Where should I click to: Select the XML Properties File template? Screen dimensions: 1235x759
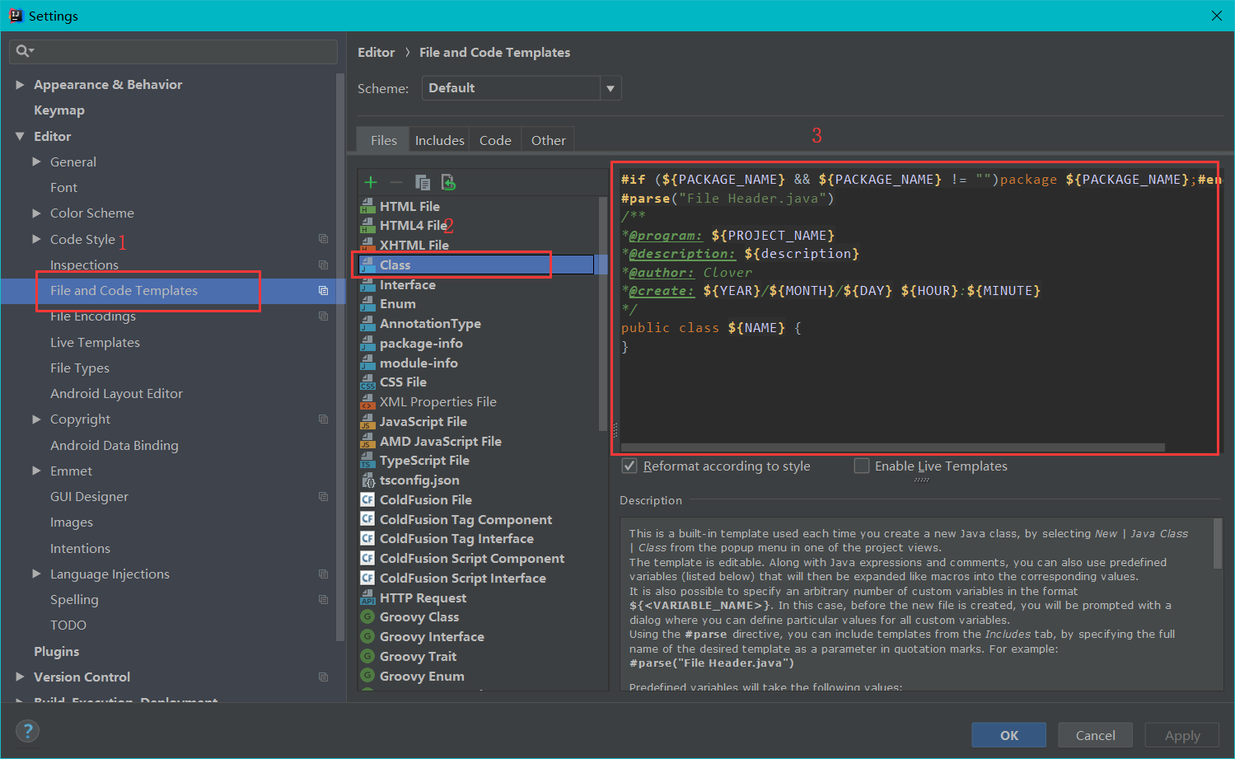point(437,402)
